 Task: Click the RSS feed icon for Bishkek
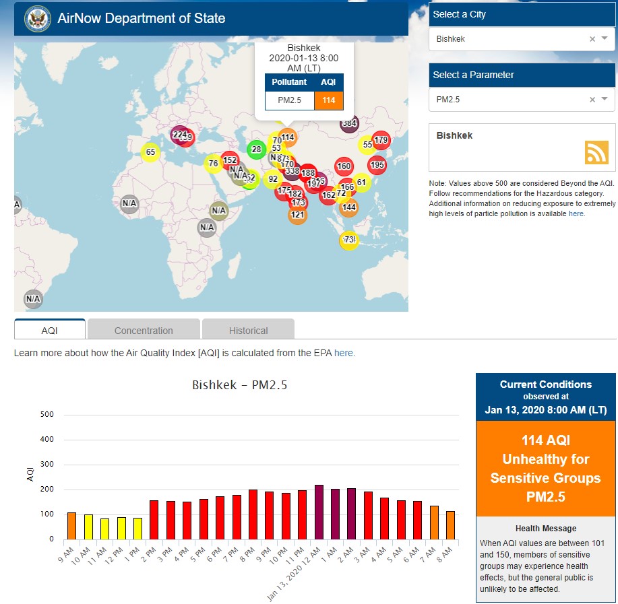596,153
